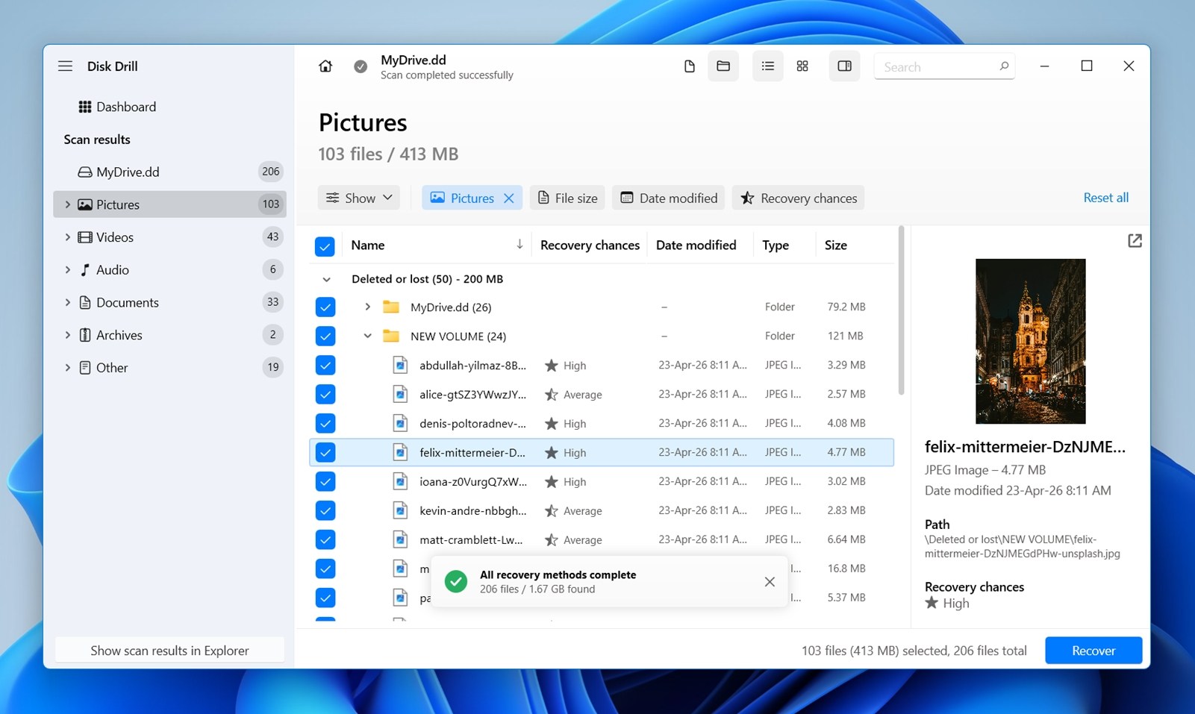Open the Recovery chances filter button
Image resolution: width=1195 pixels, height=714 pixels.
(x=798, y=198)
